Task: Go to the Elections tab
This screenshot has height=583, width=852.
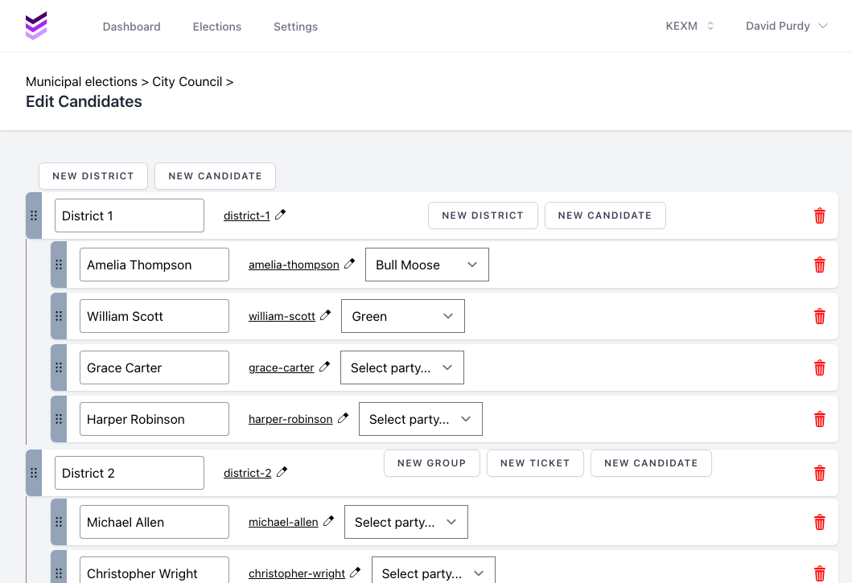Action: pos(216,27)
